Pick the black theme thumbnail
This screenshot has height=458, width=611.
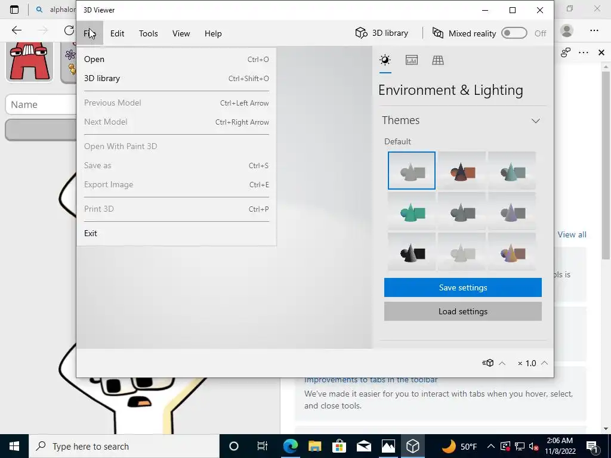(x=412, y=252)
